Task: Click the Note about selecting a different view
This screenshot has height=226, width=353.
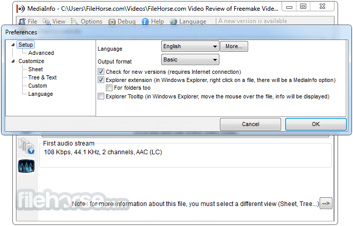Action: [x=195, y=204]
